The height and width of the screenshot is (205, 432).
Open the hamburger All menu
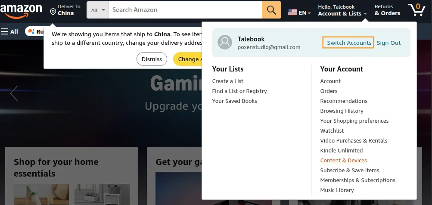(9, 31)
